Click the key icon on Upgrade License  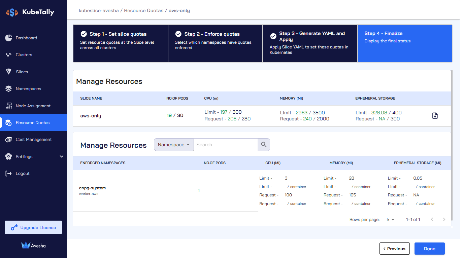14,228
